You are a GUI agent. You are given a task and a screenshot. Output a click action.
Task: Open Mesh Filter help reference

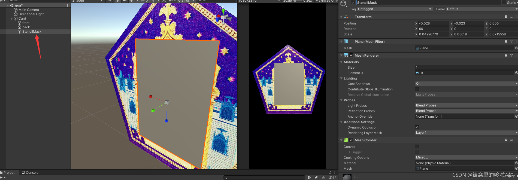(x=506, y=41)
